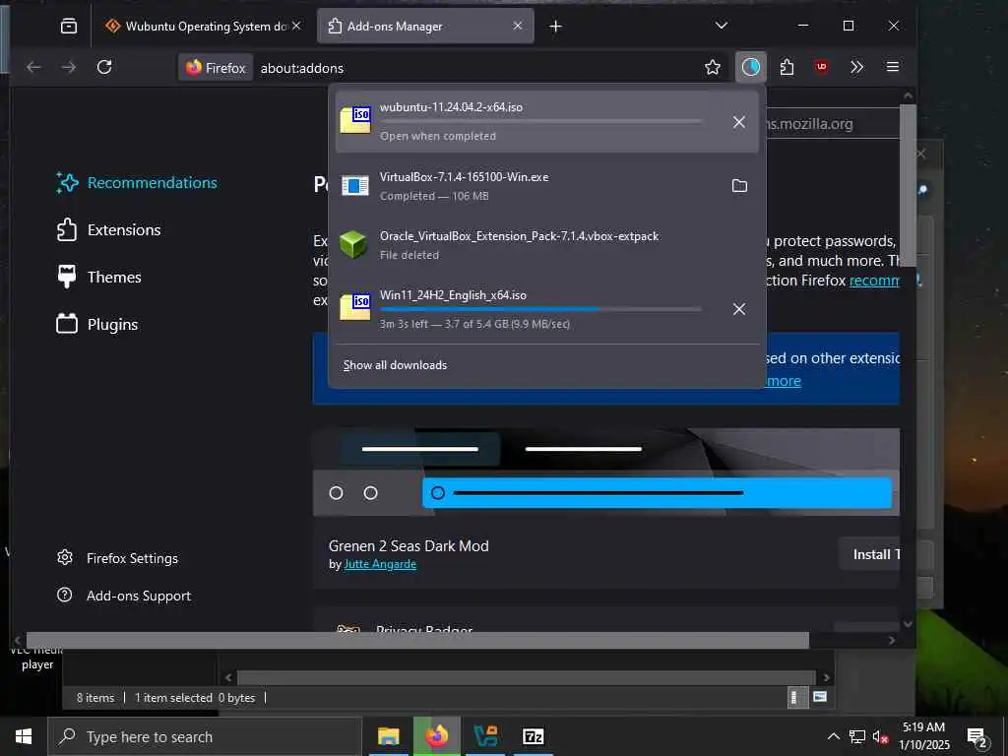Open File Explorer from taskbar

click(388, 736)
